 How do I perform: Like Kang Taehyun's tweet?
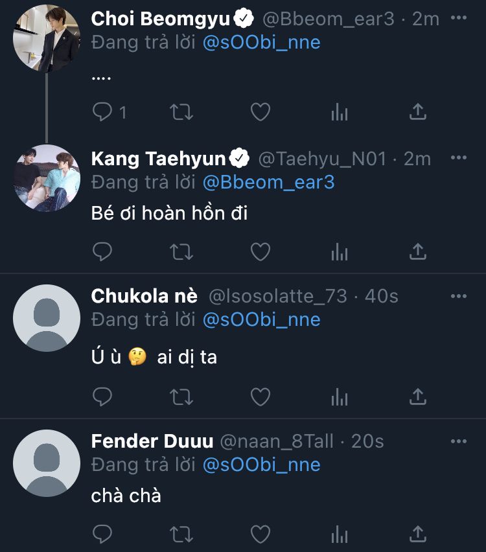click(260, 251)
